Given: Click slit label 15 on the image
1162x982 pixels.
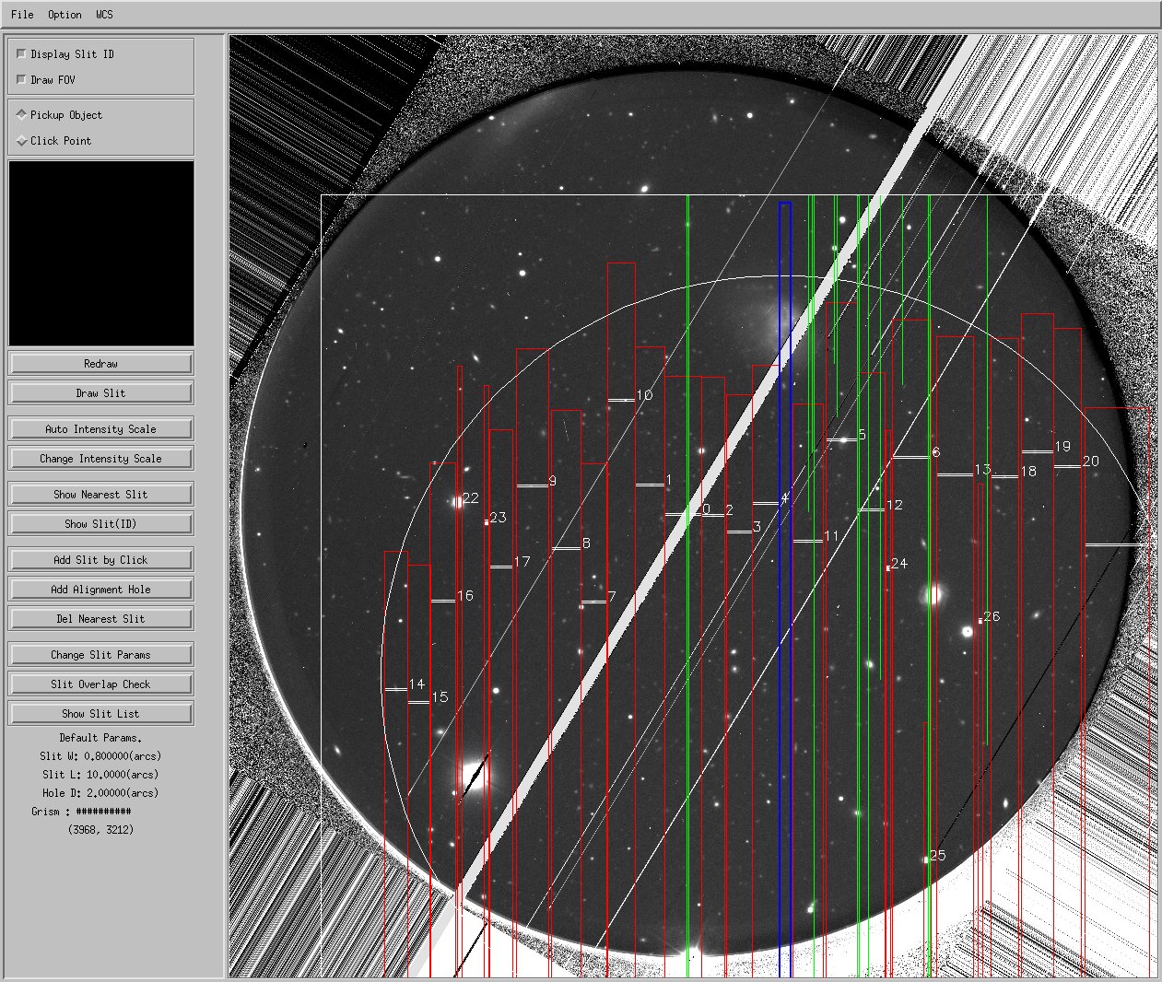Looking at the screenshot, I should [x=440, y=697].
